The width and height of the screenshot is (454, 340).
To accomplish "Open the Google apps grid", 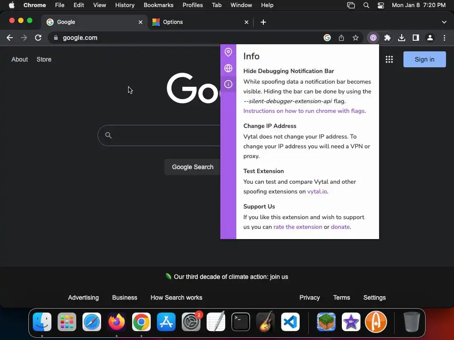I will (x=389, y=59).
